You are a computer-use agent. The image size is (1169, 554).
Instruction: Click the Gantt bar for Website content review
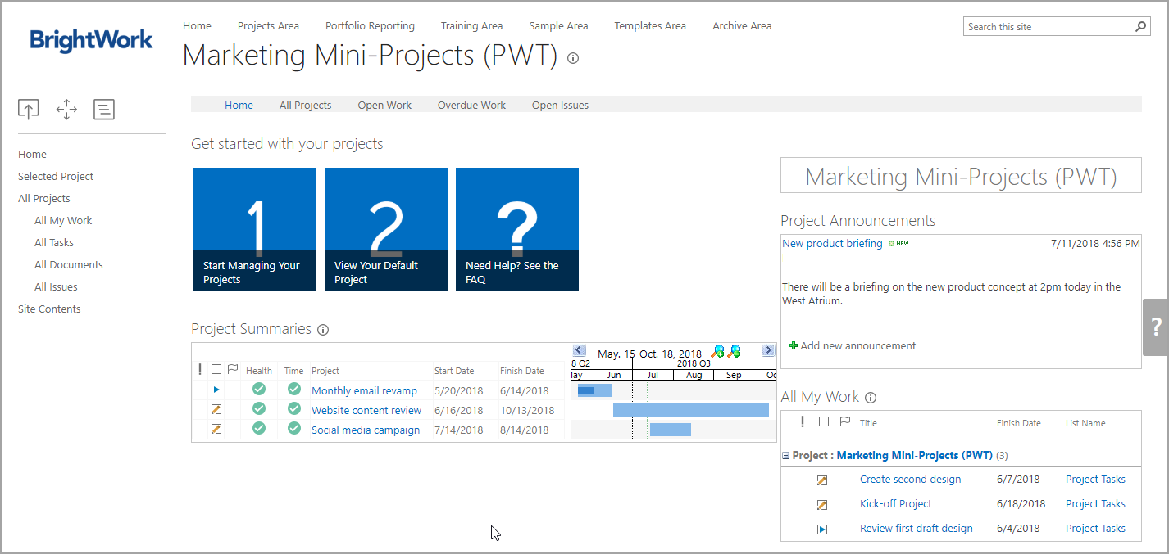tap(691, 410)
